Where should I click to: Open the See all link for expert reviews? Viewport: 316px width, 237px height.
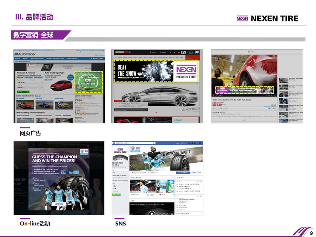[x=38, y=96]
